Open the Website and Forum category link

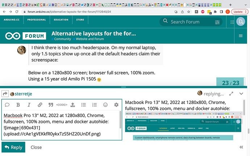90,39
